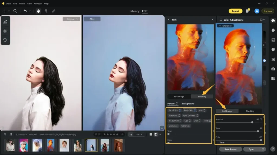This screenshot has height=155, width=277.
Task: Open the Photo menu
Action: (22, 3)
